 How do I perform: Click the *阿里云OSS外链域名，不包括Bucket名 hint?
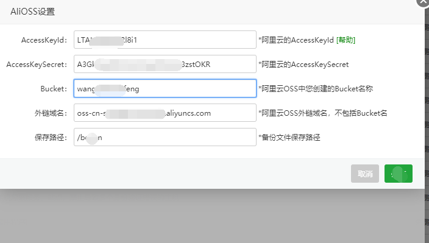(322, 113)
